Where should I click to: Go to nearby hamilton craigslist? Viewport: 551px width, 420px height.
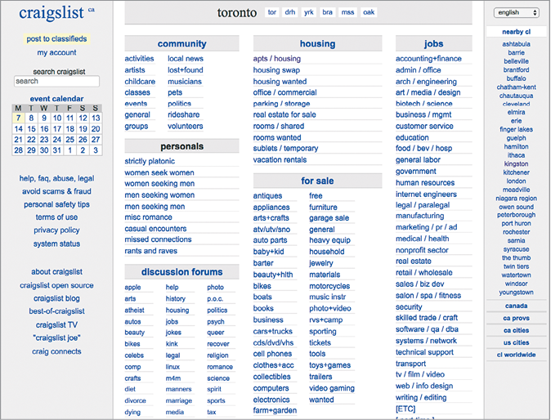(517, 146)
